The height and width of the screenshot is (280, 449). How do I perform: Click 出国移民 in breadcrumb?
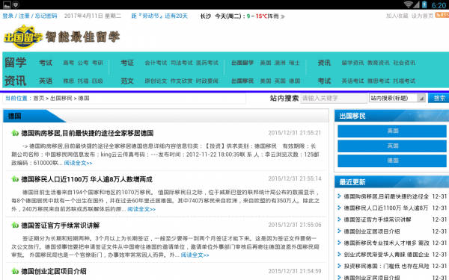[61, 99]
